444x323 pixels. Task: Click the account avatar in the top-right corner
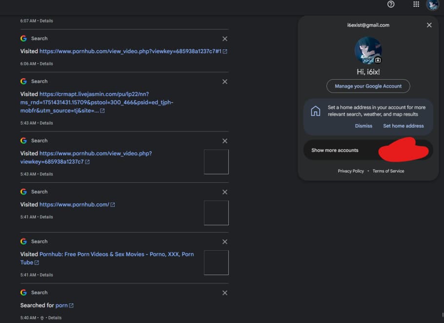click(432, 5)
